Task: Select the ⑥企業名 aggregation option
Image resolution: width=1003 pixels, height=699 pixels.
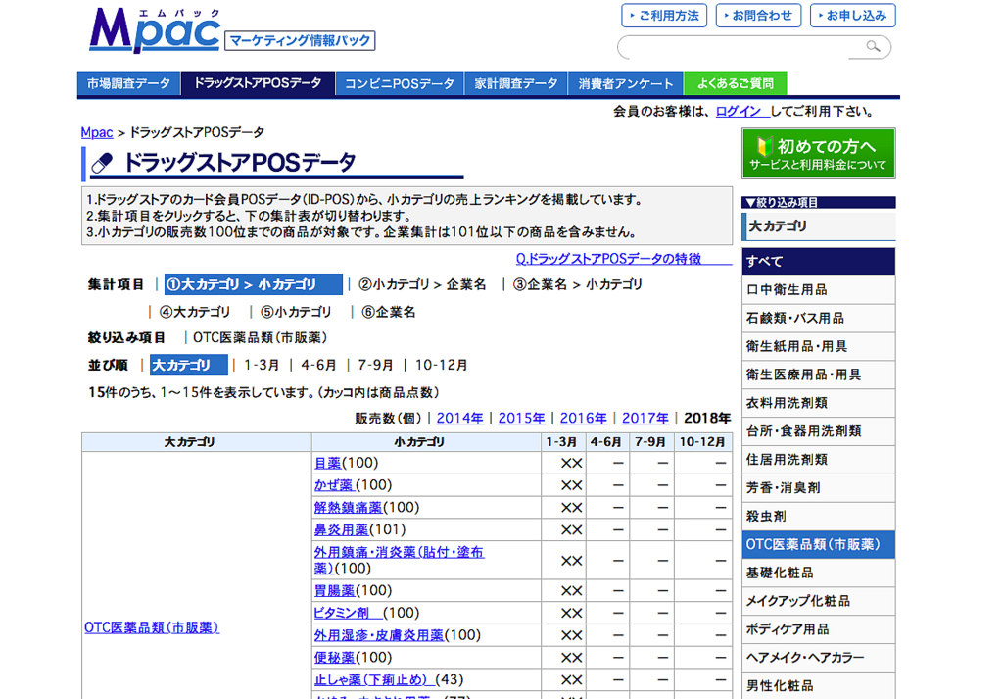Action: tap(388, 313)
